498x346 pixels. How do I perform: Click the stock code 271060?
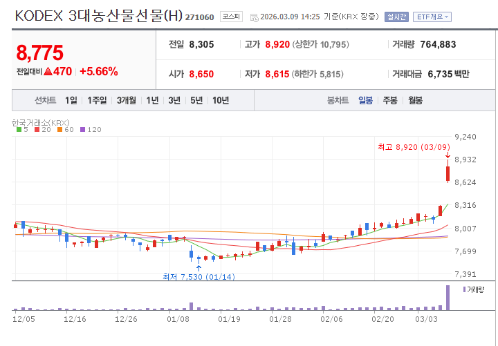tap(199, 17)
